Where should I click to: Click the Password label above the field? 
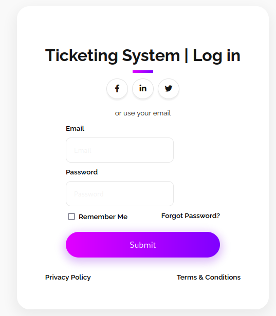pyautogui.click(x=82, y=172)
